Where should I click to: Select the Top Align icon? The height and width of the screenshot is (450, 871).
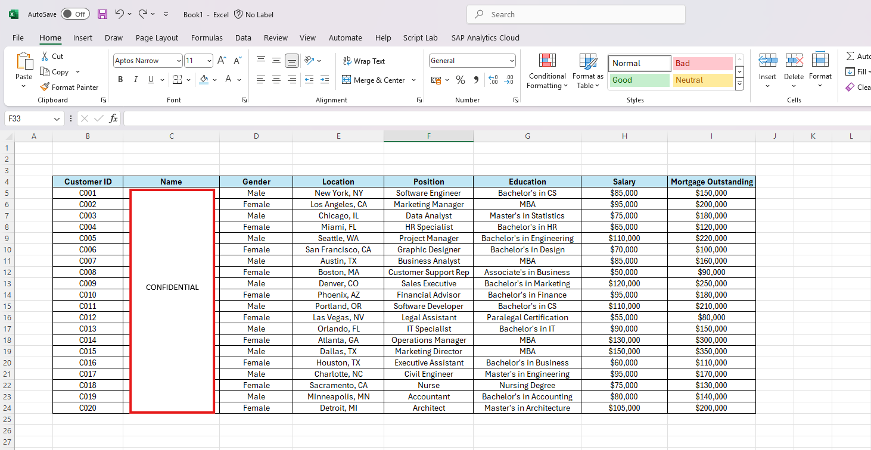(261, 61)
